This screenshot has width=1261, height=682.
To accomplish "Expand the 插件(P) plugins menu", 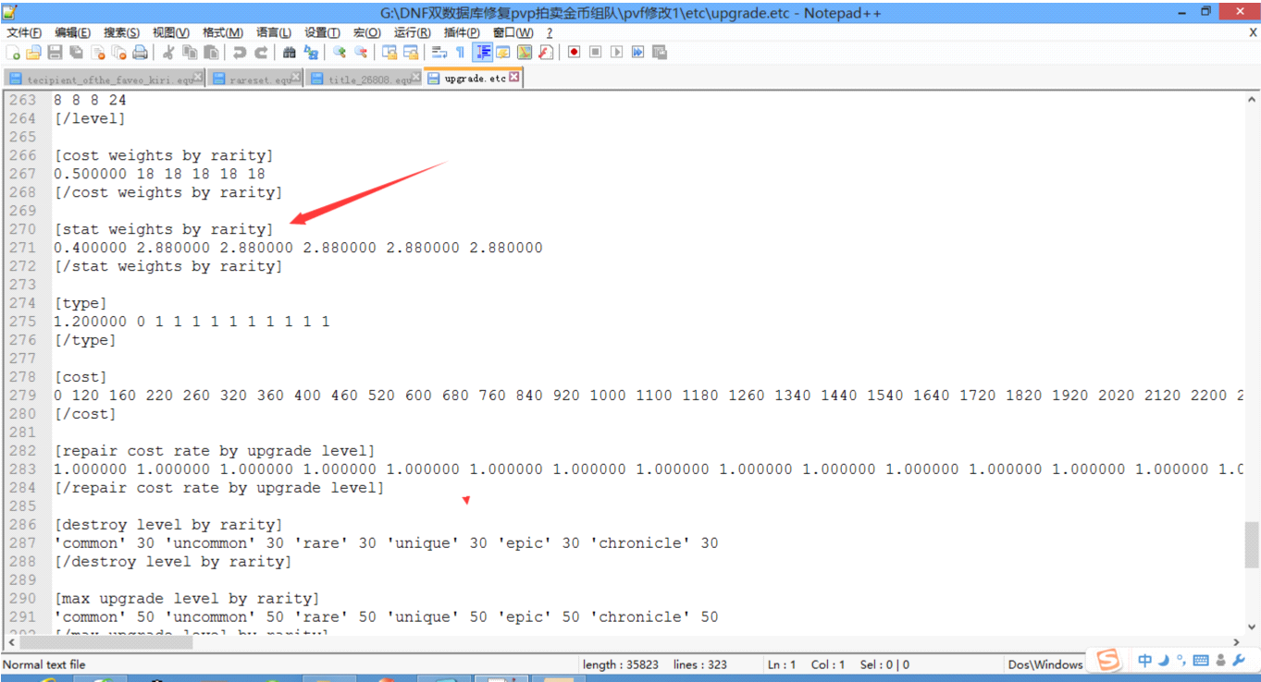I will 461,33.
